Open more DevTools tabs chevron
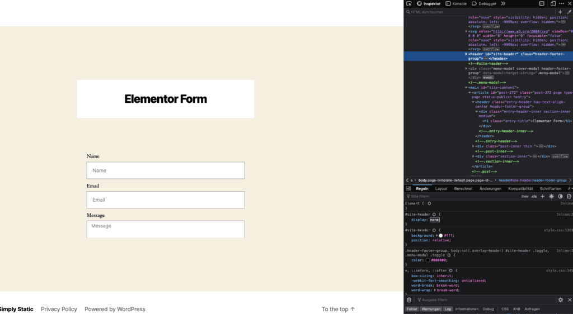 [503, 4]
